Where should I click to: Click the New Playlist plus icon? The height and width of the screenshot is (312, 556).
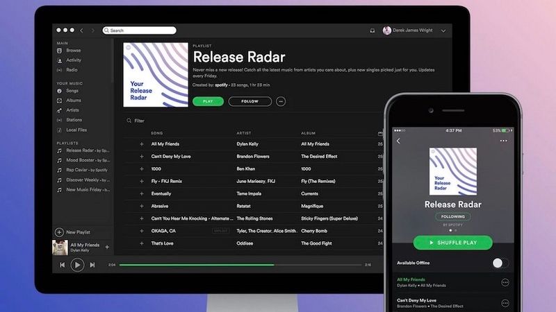(x=59, y=232)
